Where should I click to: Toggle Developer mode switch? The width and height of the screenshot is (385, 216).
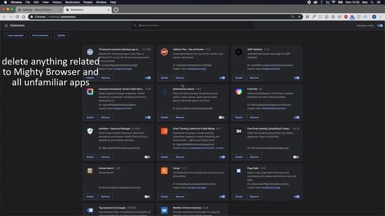(x=380, y=25)
